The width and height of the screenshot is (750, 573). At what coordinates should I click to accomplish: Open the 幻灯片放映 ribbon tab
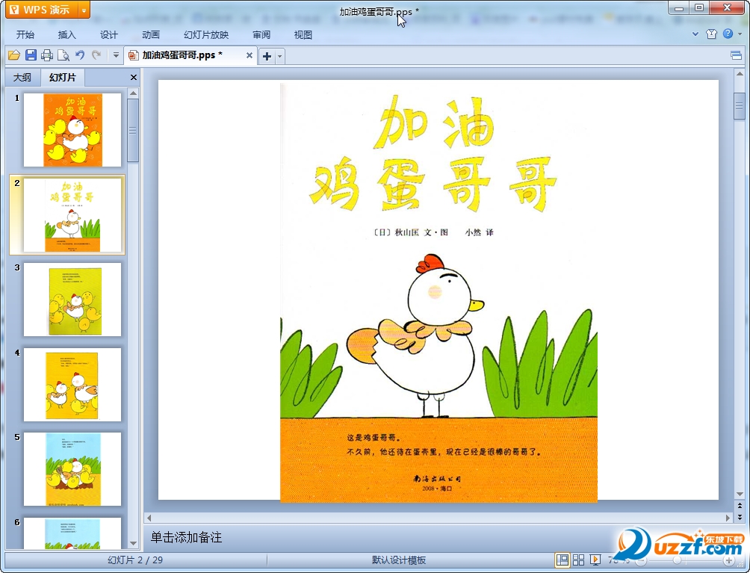pos(206,35)
